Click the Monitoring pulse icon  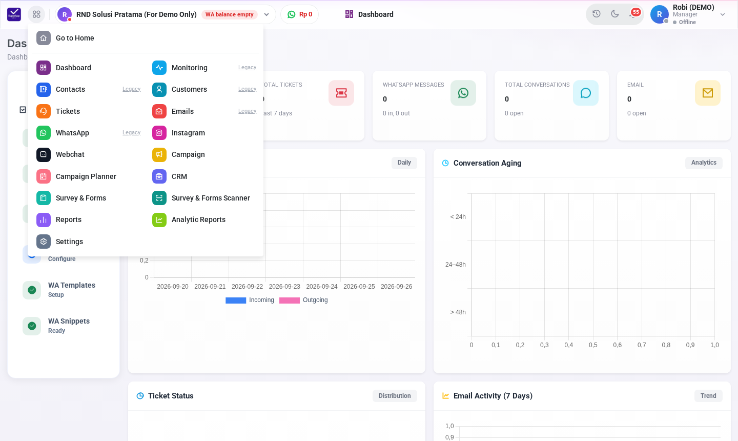[x=159, y=68]
